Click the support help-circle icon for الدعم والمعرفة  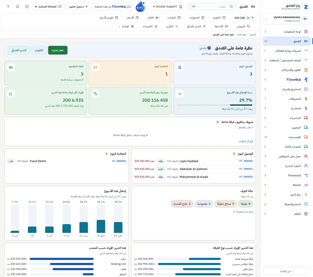[x=306, y=204]
